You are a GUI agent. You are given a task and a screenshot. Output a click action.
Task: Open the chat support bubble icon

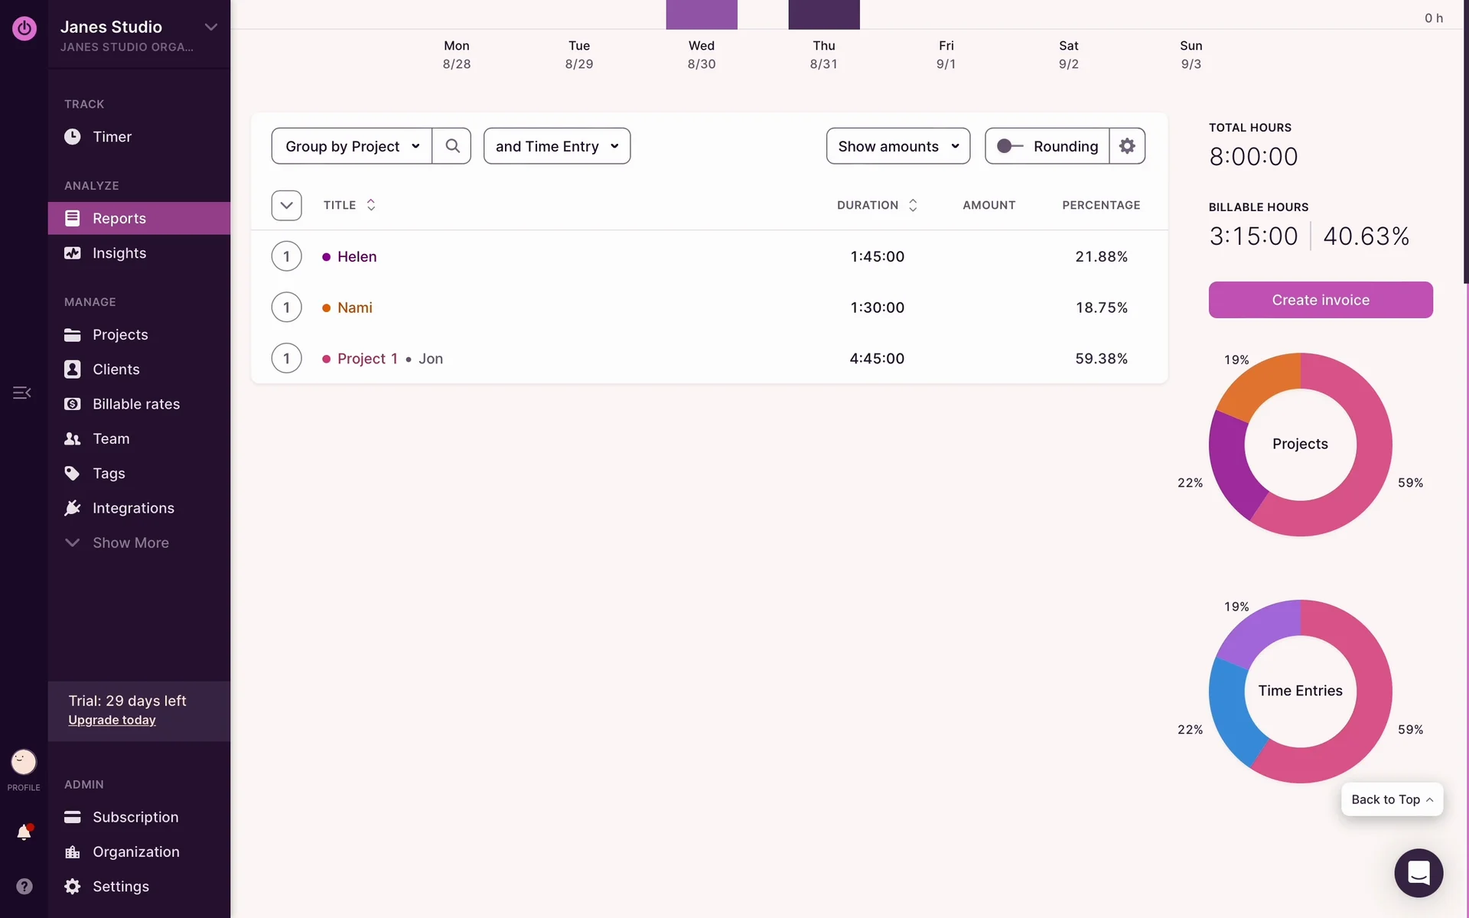(1418, 873)
